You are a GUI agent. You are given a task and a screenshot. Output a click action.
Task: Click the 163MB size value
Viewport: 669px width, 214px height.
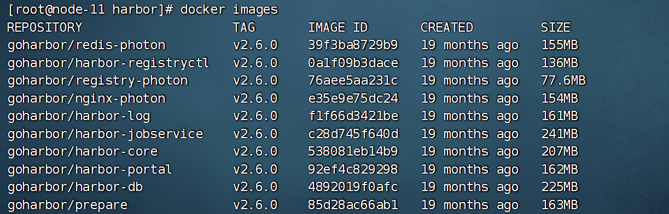pyautogui.click(x=560, y=205)
